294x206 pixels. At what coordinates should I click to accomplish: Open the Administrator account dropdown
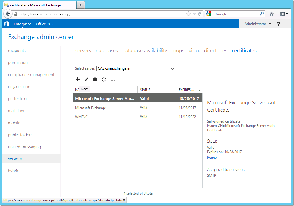(x=258, y=24)
